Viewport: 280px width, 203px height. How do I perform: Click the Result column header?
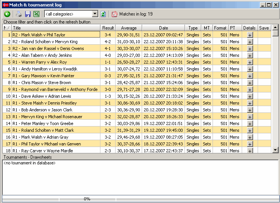(108, 28)
